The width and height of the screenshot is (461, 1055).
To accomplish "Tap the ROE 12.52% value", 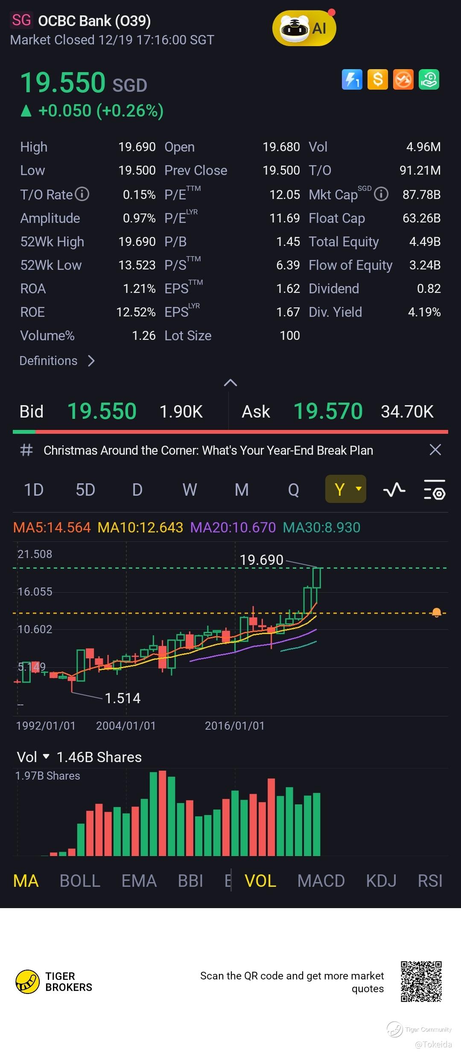I will click(136, 312).
